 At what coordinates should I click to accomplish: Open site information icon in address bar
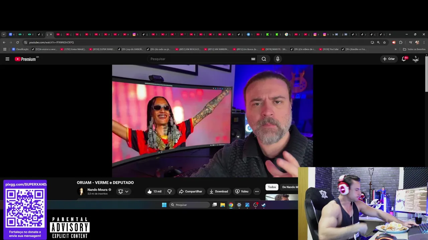click(25, 42)
